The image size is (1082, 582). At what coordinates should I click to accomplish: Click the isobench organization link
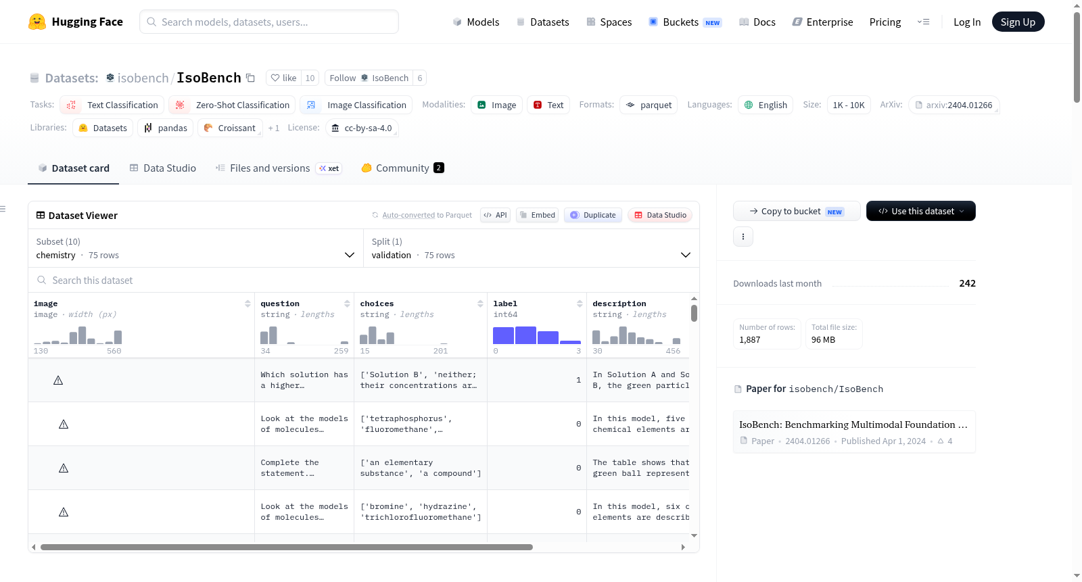pyautogui.click(x=143, y=78)
